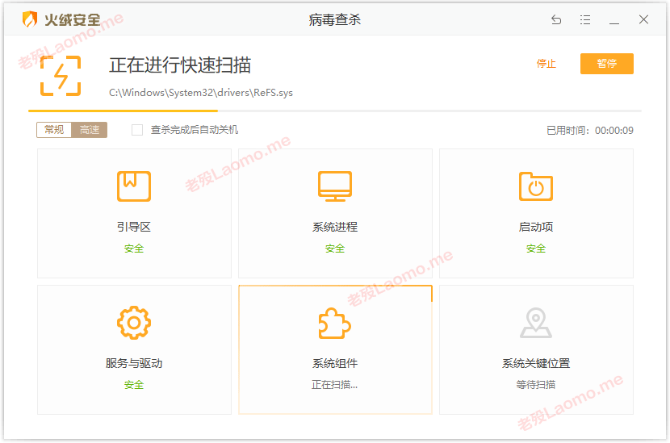The height and width of the screenshot is (443, 670).
Task: Click the 启动项 label text
Action: coord(536,227)
